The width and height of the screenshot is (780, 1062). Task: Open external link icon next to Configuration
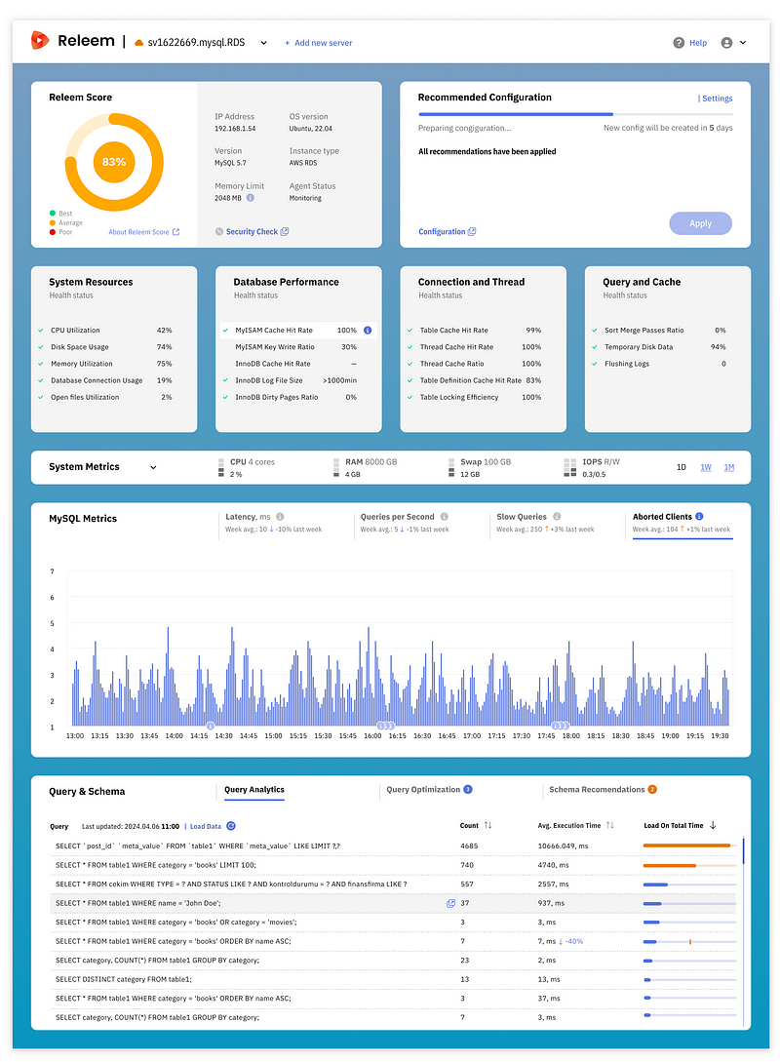click(x=472, y=232)
